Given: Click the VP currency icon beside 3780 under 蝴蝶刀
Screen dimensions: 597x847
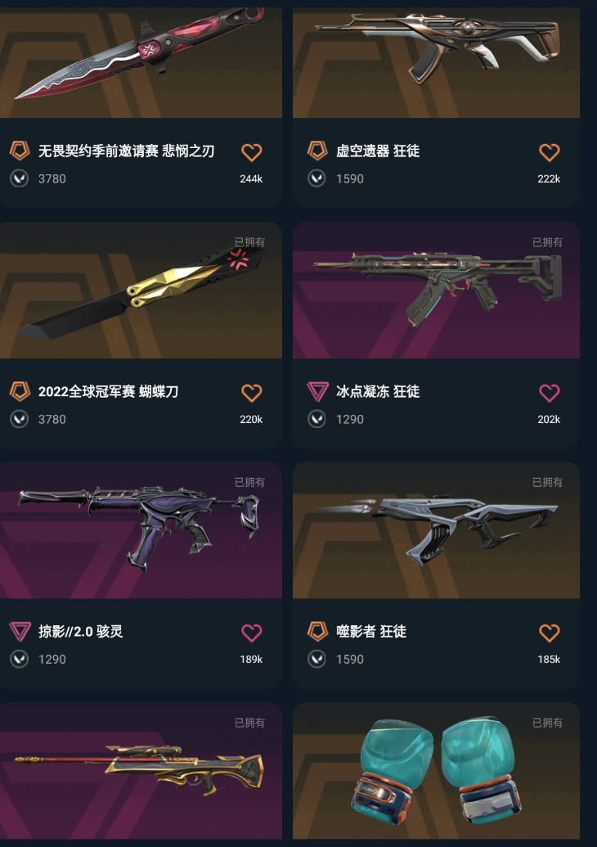Looking at the screenshot, I should [20, 419].
